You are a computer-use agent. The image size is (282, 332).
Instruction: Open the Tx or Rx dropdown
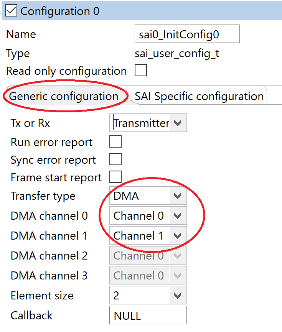pos(178,123)
